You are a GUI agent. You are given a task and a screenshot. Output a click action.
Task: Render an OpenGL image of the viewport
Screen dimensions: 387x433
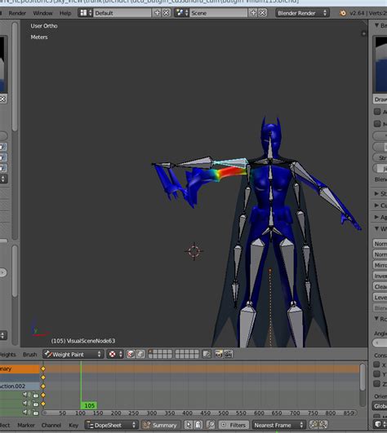pos(219,354)
